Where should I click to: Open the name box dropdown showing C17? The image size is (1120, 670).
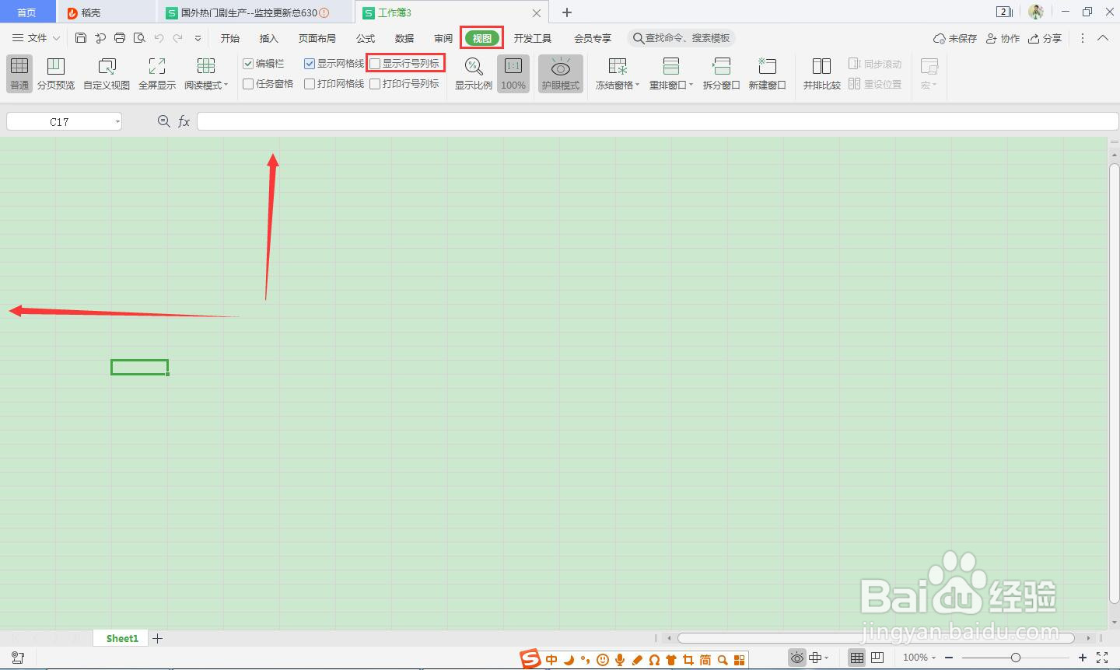coord(117,121)
